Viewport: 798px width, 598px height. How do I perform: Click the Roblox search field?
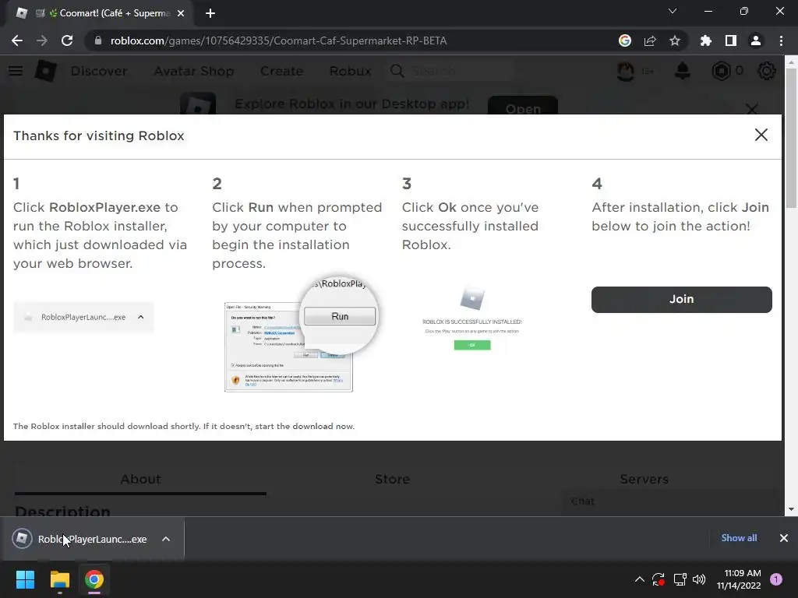pos(450,71)
